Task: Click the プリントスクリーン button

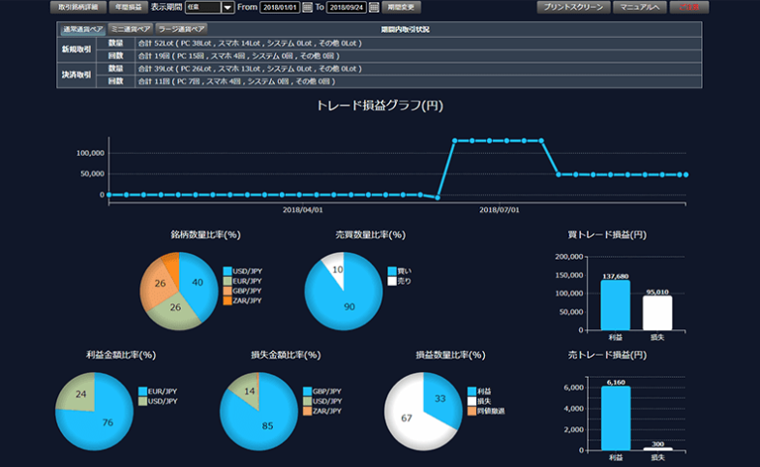Action: tap(573, 8)
